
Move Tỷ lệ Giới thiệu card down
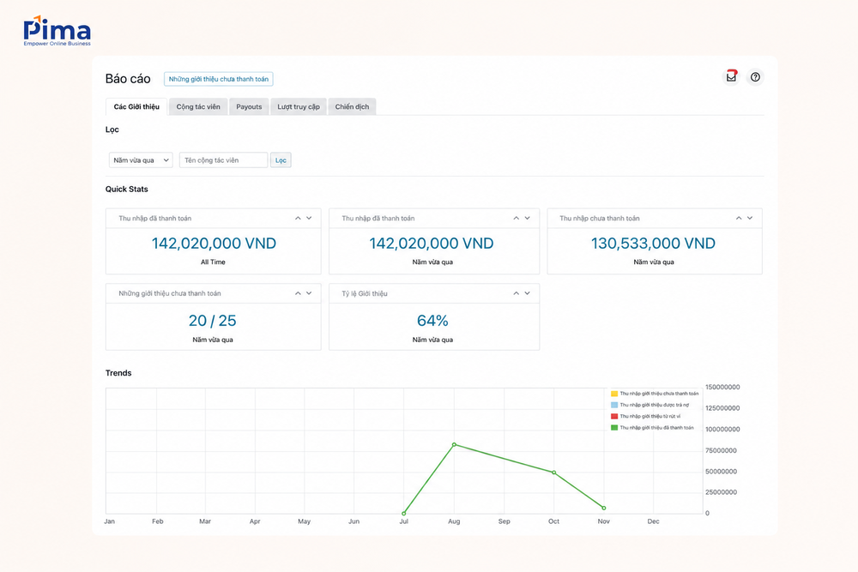[x=528, y=293]
